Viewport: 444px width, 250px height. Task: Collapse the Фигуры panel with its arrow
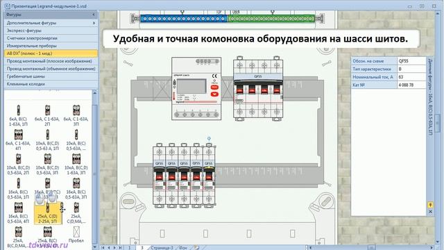[94, 15]
